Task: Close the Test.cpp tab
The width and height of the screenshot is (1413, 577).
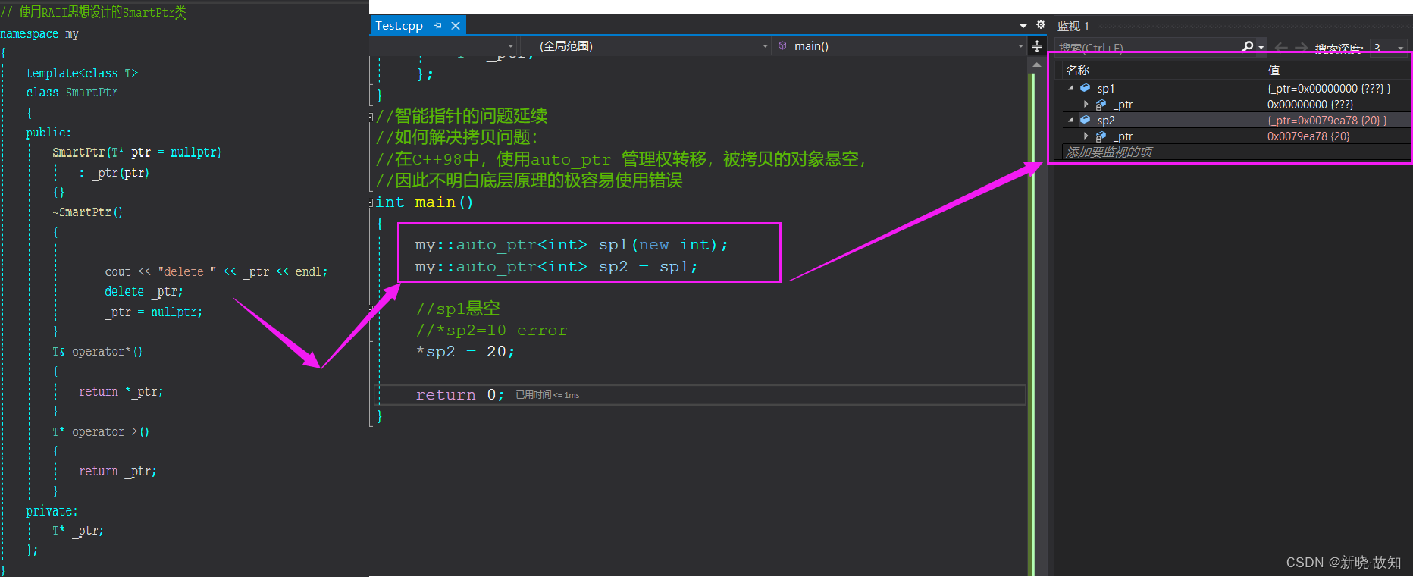Action: point(456,26)
